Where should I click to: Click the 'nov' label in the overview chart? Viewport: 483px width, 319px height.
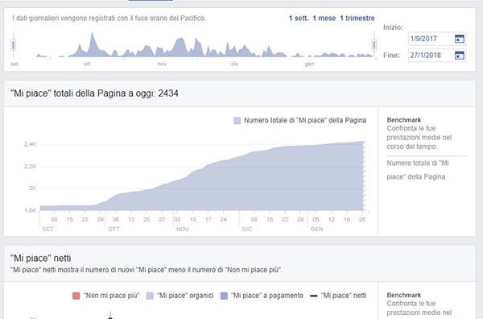pyautogui.click(x=162, y=64)
